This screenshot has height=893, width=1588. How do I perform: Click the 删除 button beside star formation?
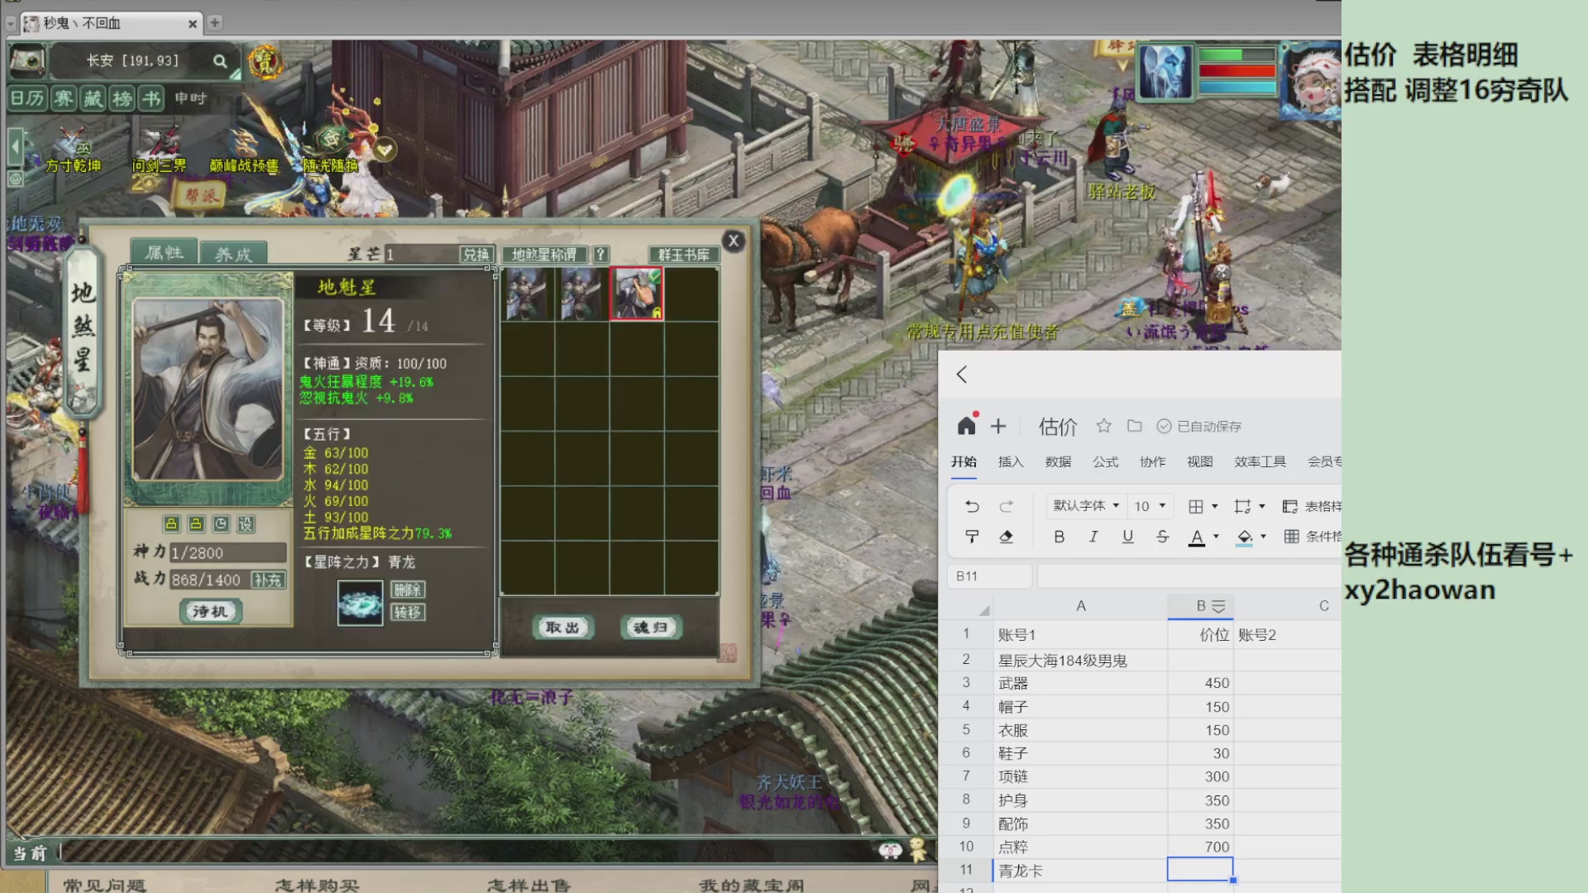coord(408,590)
